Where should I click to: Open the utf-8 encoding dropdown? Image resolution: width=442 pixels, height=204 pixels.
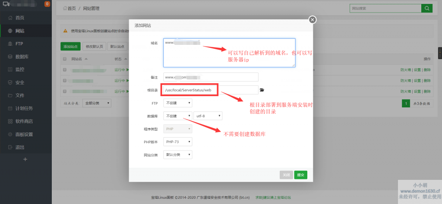pyautogui.click(x=208, y=116)
